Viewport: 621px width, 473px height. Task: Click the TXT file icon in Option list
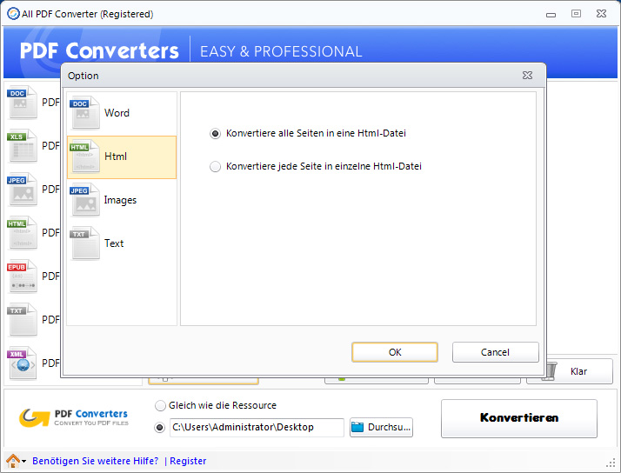85,243
